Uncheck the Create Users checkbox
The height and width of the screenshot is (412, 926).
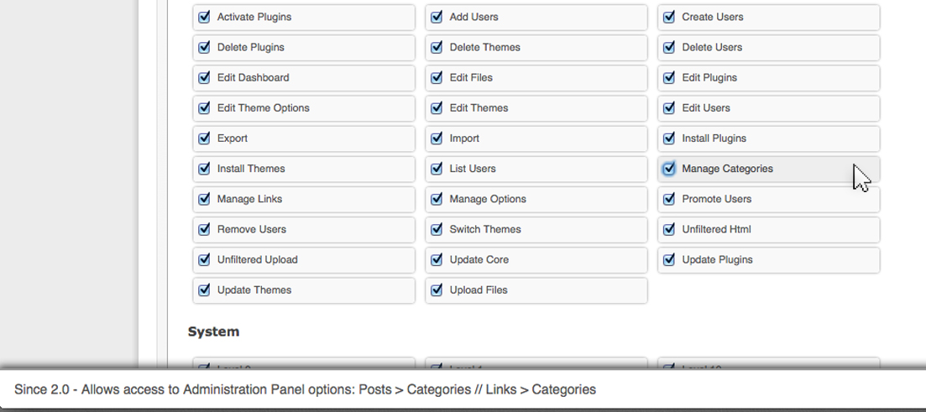pos(669,17)
